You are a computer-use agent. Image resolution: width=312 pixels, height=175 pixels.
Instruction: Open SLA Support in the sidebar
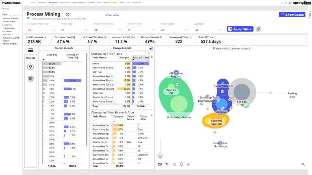[x=7, y=31]
